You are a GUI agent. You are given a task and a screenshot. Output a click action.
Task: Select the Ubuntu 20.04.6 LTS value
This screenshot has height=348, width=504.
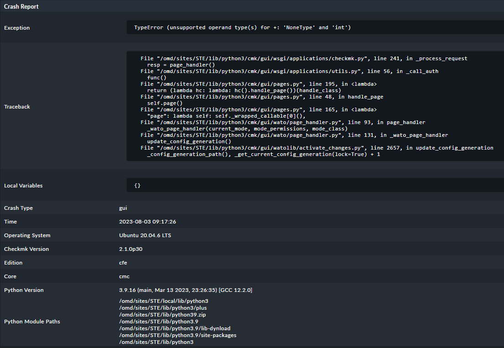tap(145, 235)
